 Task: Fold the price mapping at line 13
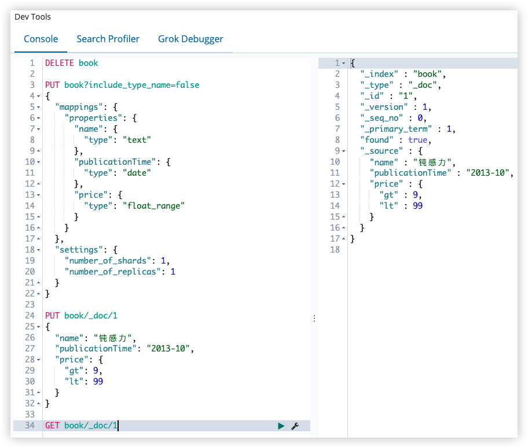(38, 195)
